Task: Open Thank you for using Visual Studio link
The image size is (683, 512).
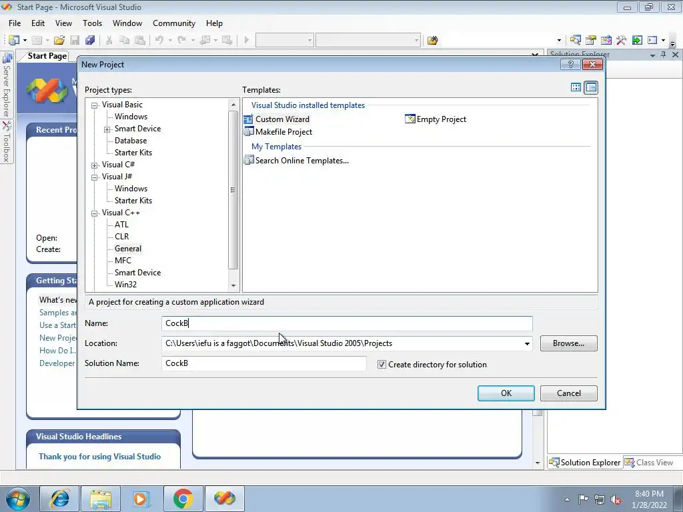Action: pyautogui.click(x=100, y=456)
